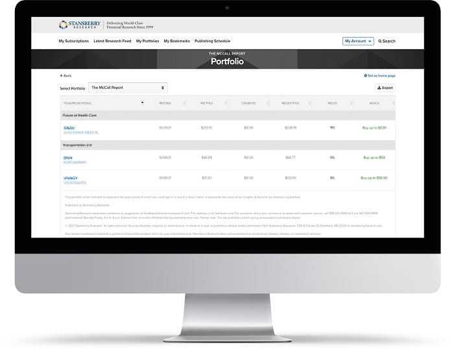This screenshot has height=349, width=454.
Task: Sort by the Dividends column header
Action: pyautogui.click(x=248, y=103)
